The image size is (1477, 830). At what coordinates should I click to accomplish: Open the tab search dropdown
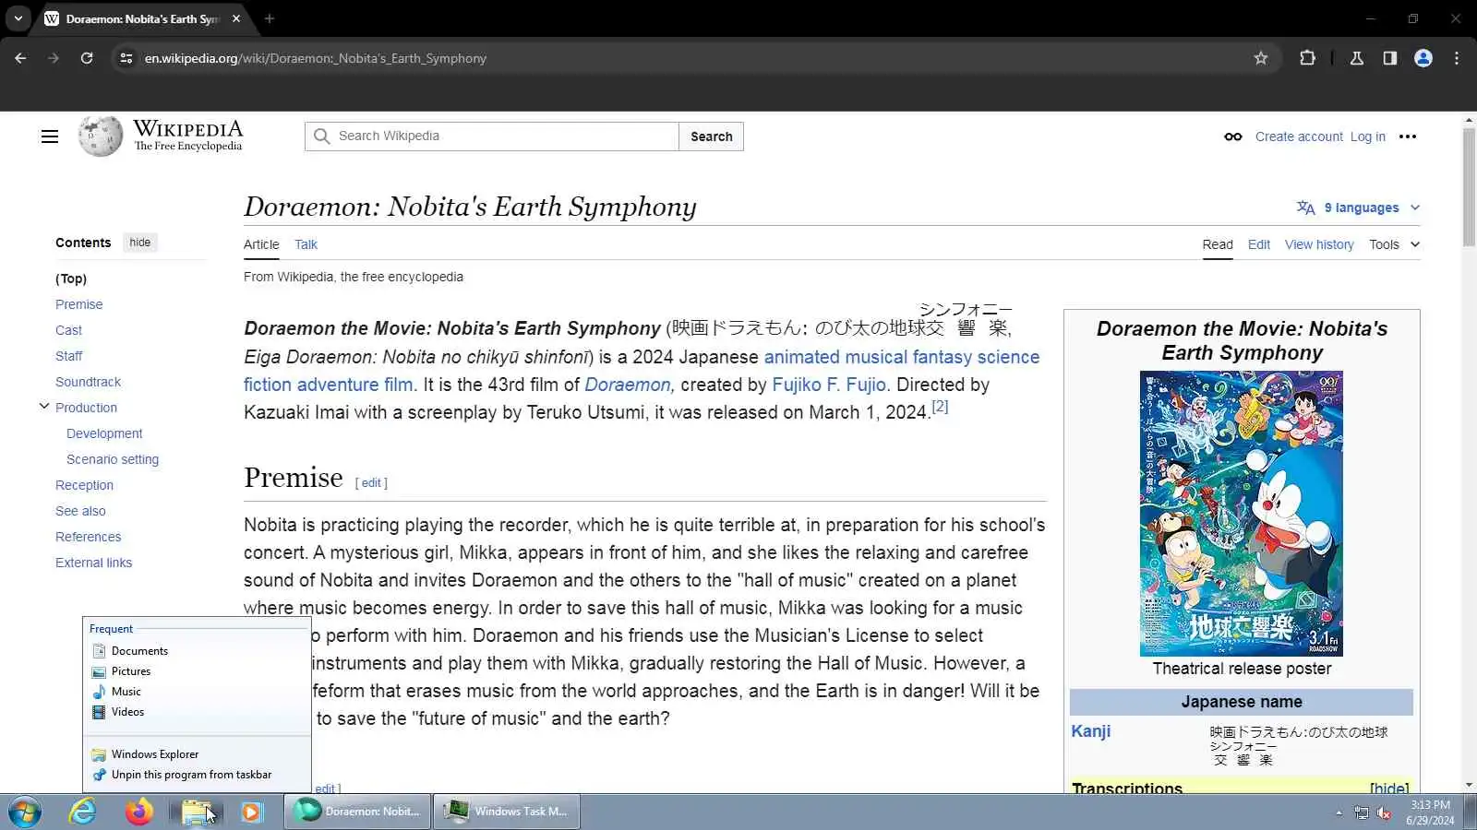point(18,18)
